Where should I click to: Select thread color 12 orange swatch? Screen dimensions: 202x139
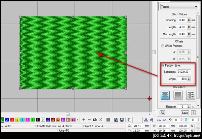(x=58, y=120)
